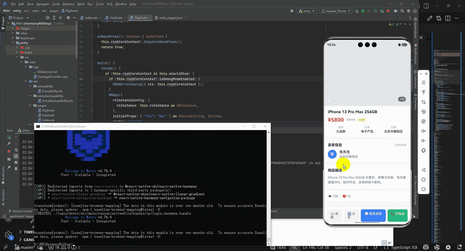
Task: Expand the AppScope folder
Action: [x=13, y=38]
